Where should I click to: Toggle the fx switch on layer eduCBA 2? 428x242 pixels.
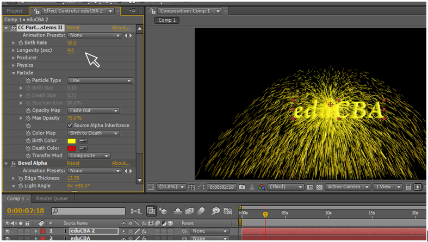[145, 231]
